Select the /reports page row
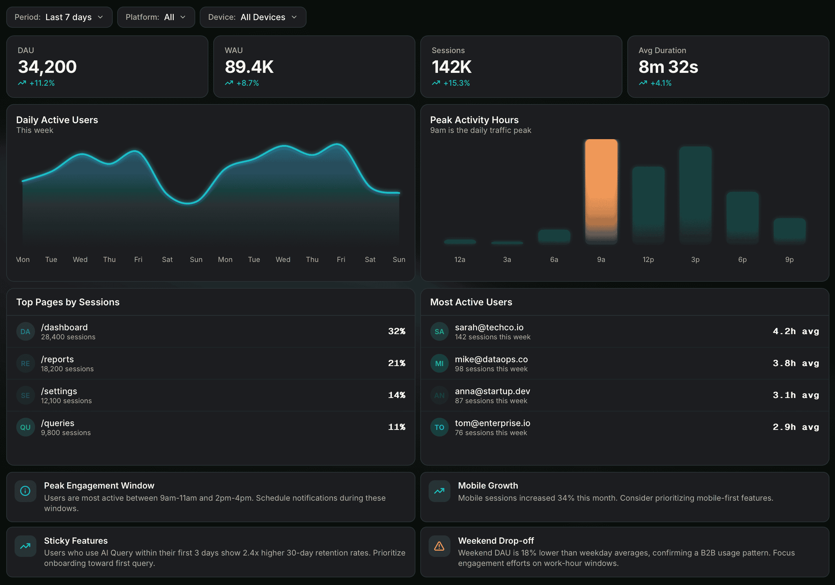The height and width of the screenshot is (585, 835). point(210,363)
